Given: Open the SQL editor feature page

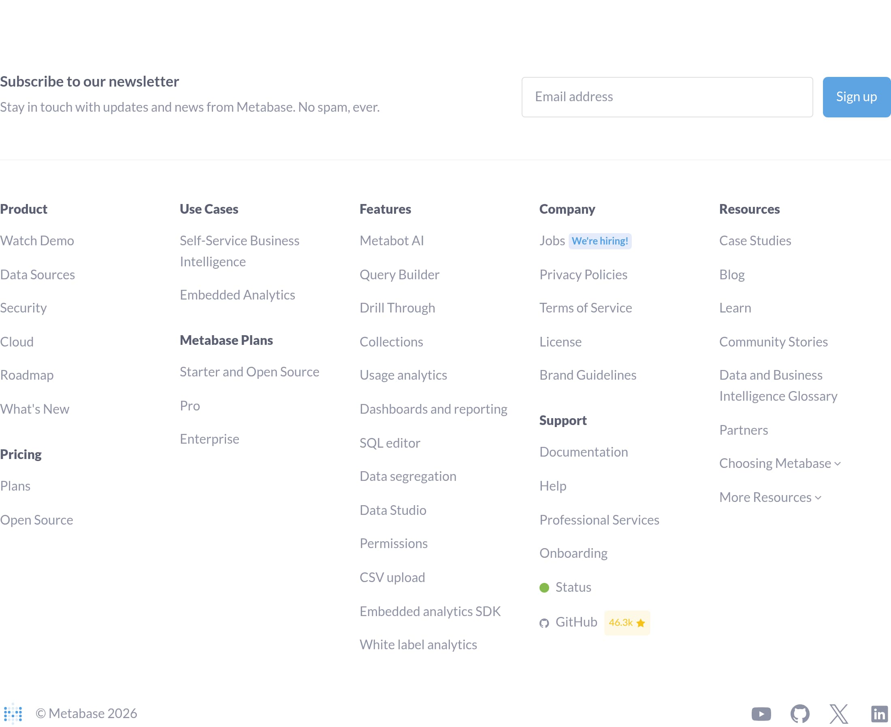Looking at the screenshot, I should pos(390,443).
